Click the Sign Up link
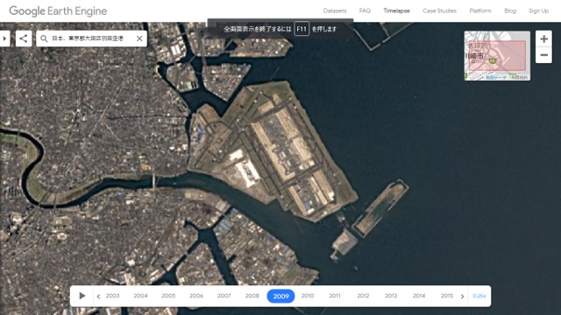561x315 pixels. [538, 10]
